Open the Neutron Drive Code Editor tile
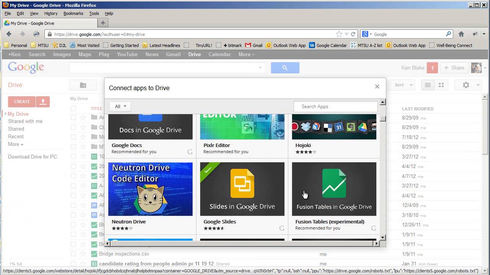Screen dimensions: 490x275 click(x=150, y=189)
